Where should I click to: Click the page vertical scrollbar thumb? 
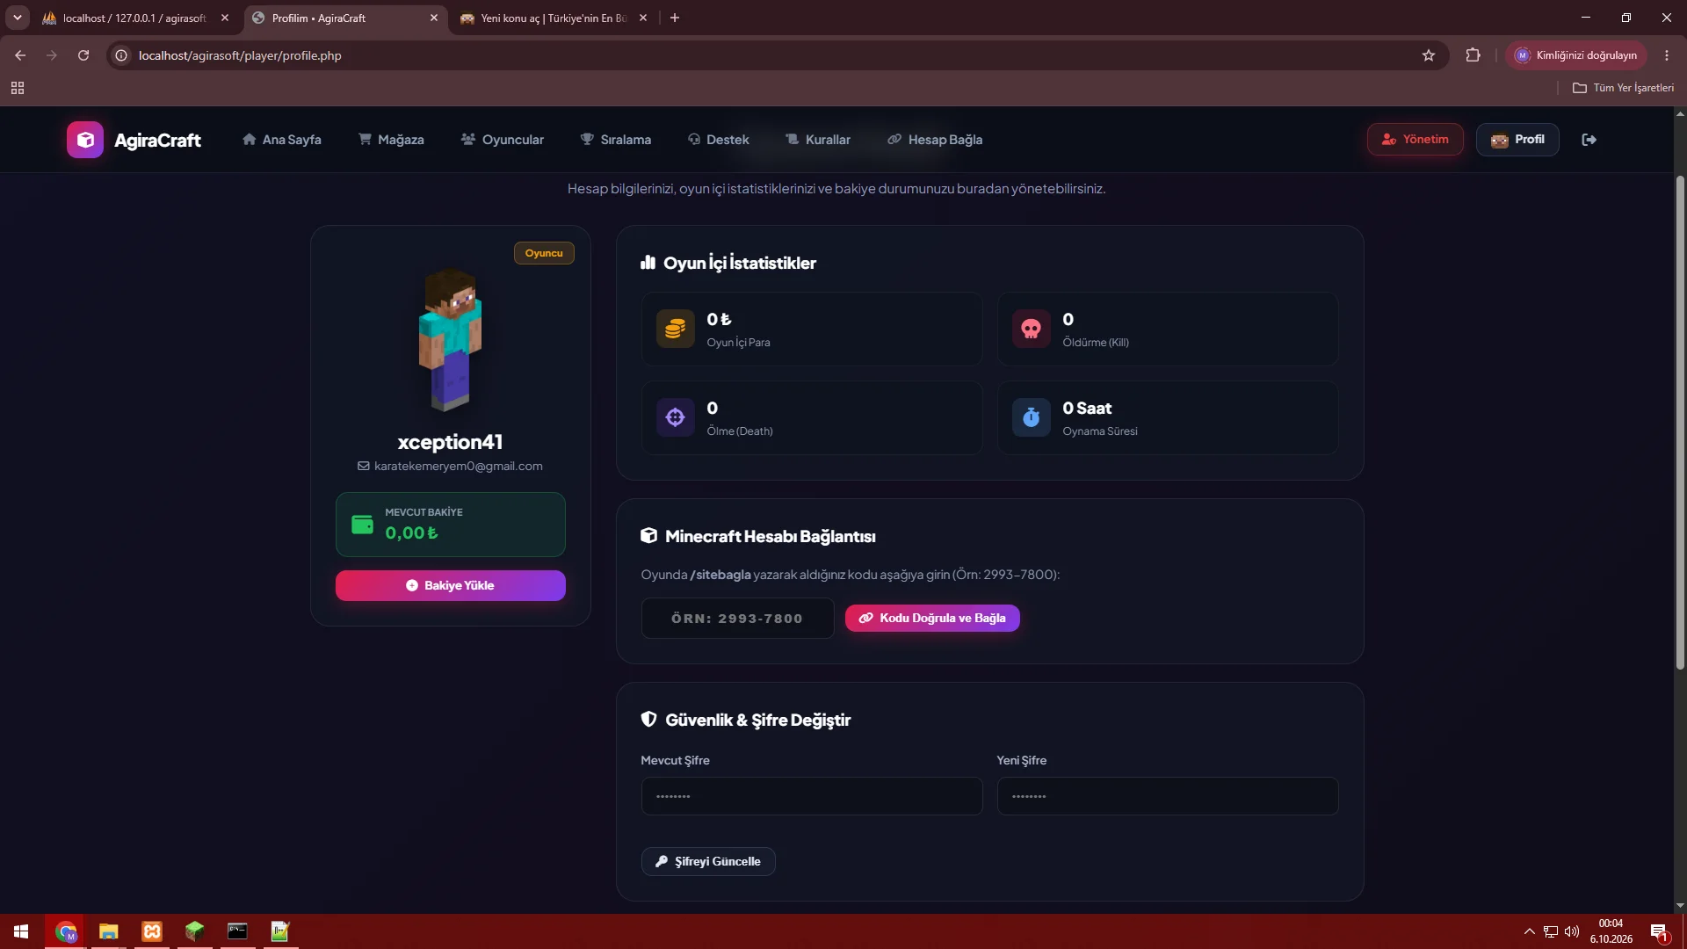click(x=1680, y=422)
